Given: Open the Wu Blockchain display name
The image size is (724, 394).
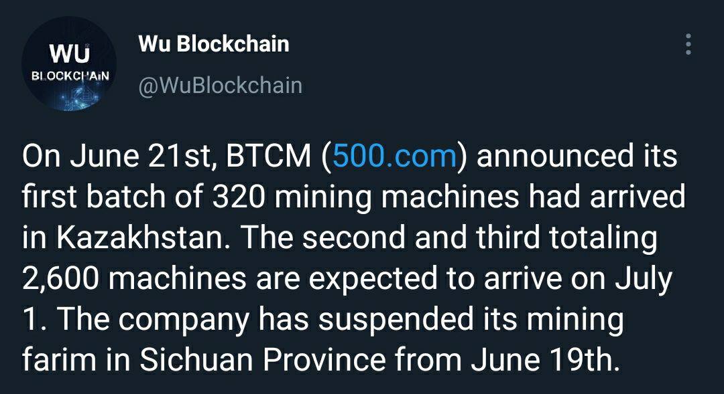Looking at the screenshot, I should pos(214,44).
